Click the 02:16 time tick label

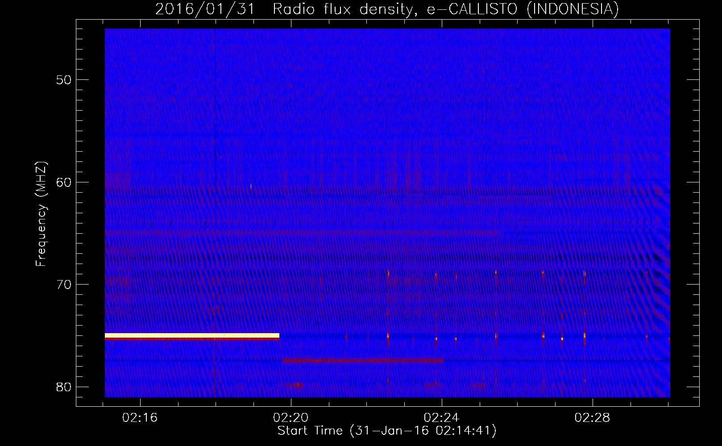coord(140,418)
